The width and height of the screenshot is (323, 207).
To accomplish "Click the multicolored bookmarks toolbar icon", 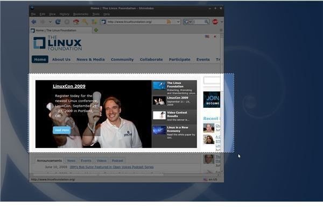I will coord(94,21).
